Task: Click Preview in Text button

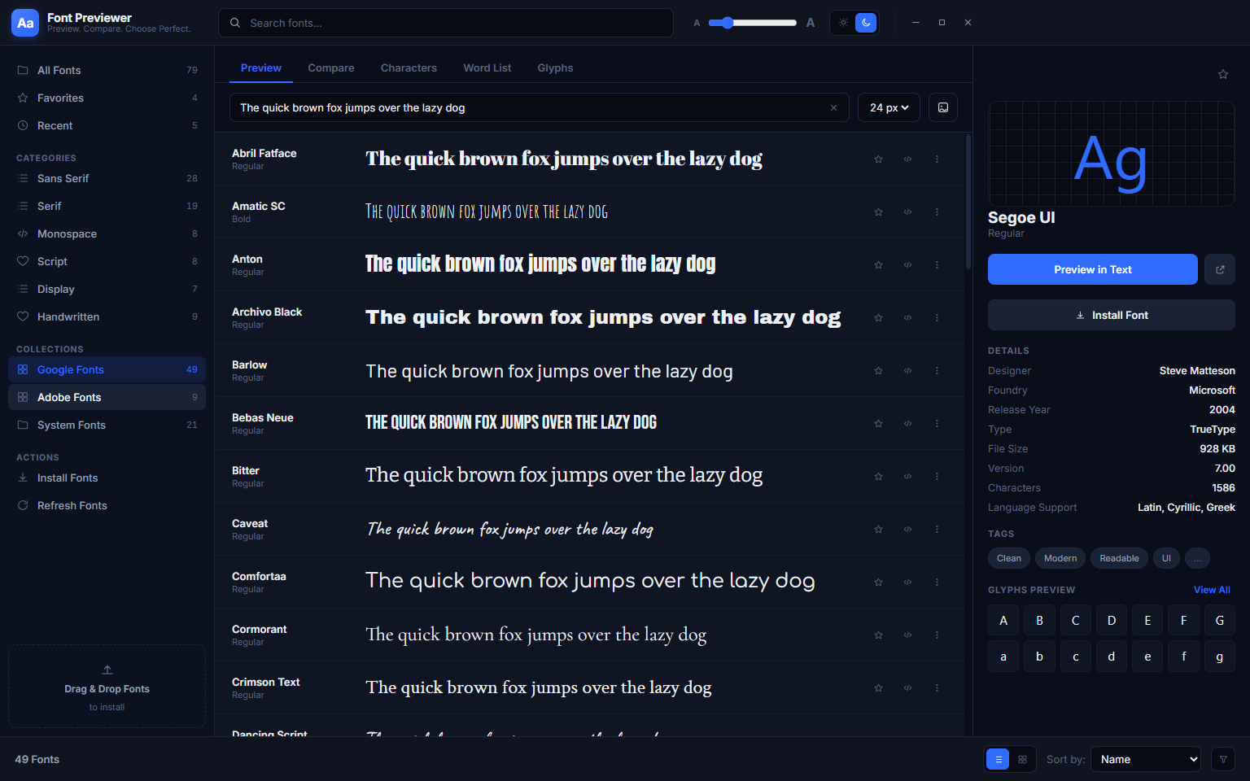Action: (1093, 269)
